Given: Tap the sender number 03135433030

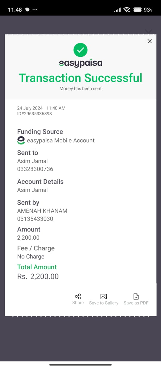Looking at the screenshot, I should tap(35, 219).
